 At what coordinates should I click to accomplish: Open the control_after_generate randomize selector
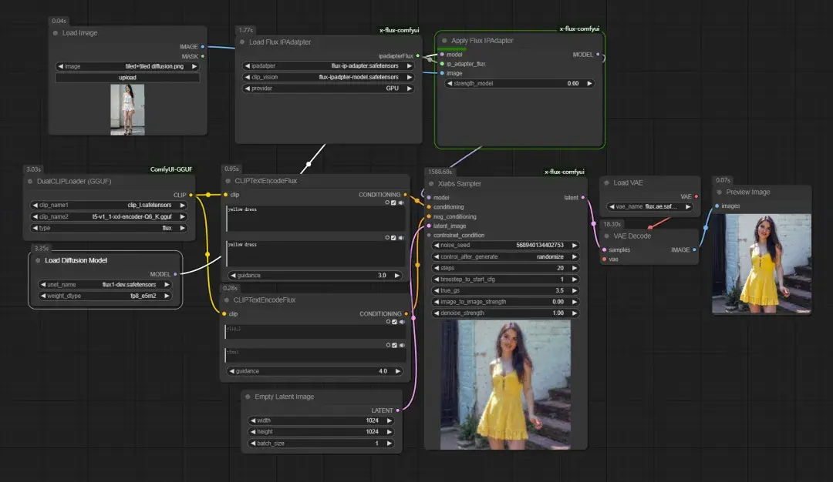[505, 256]
